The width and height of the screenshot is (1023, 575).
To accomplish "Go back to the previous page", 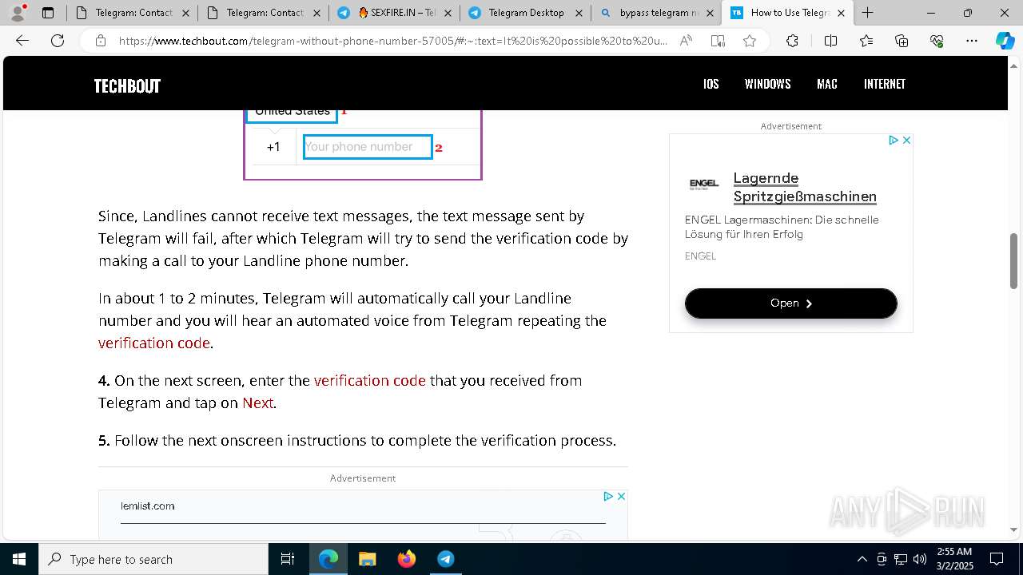I will pyautogui.click(x=22, y=41).
